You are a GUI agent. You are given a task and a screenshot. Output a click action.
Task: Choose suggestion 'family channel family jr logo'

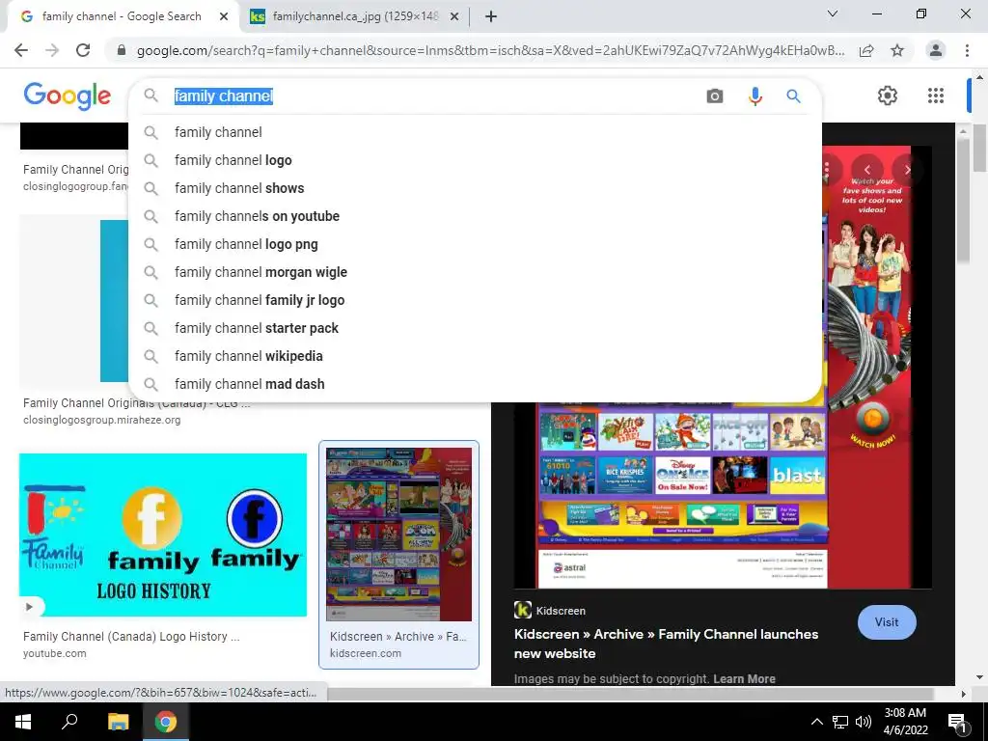[475, 300]
